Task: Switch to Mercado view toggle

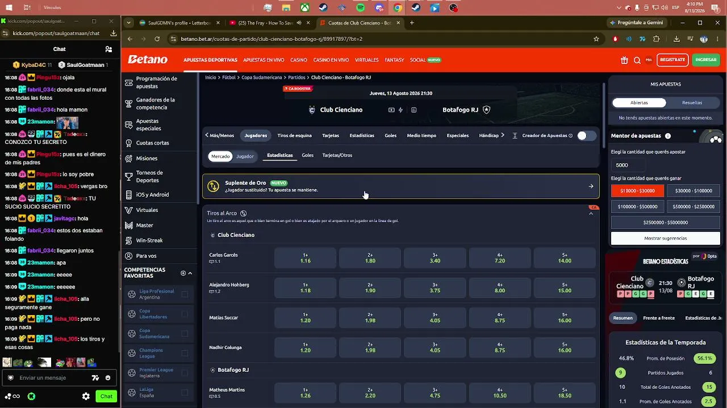Action: point(220,156)
